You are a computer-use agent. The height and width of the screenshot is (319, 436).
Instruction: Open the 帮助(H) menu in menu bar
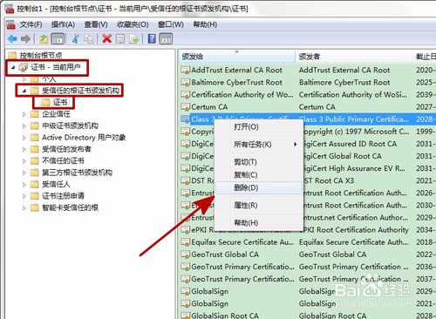205,24
